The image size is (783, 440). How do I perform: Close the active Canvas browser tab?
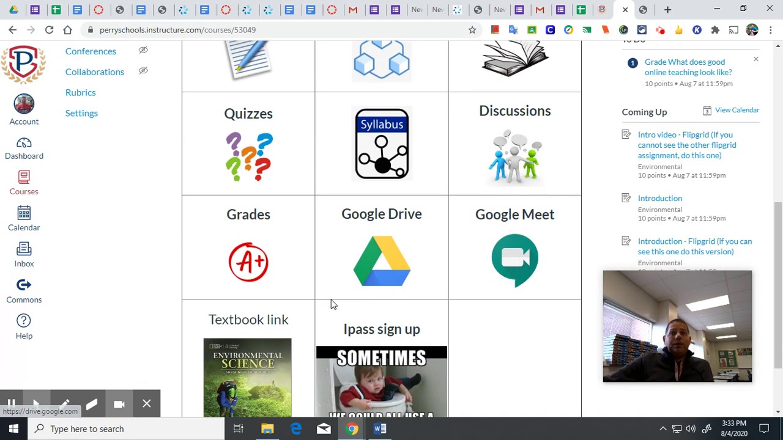[625, 10]
